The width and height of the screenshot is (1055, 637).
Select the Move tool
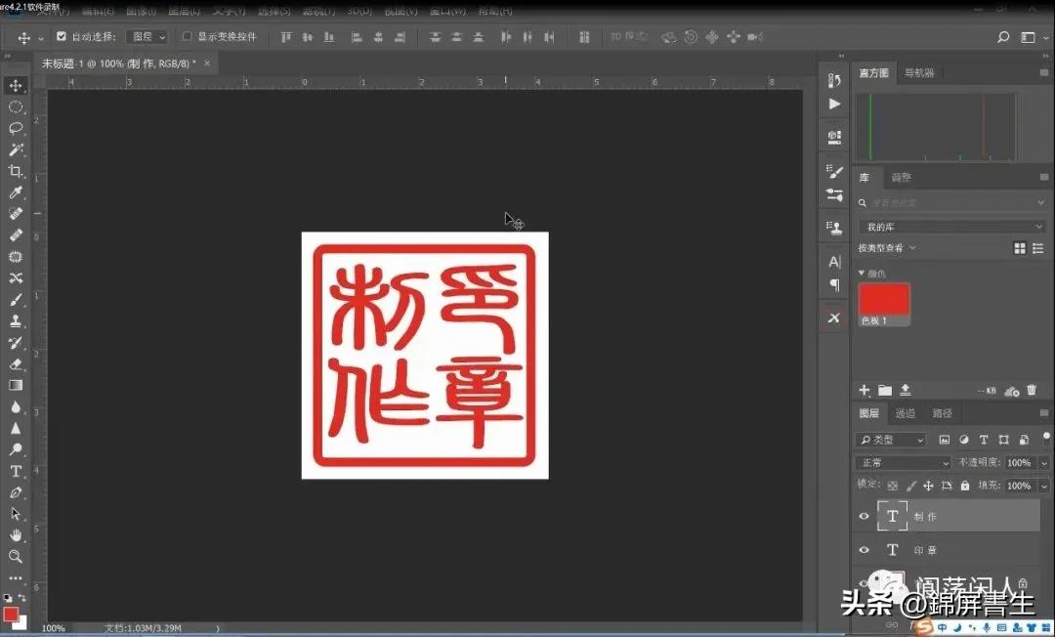[15, 85]
